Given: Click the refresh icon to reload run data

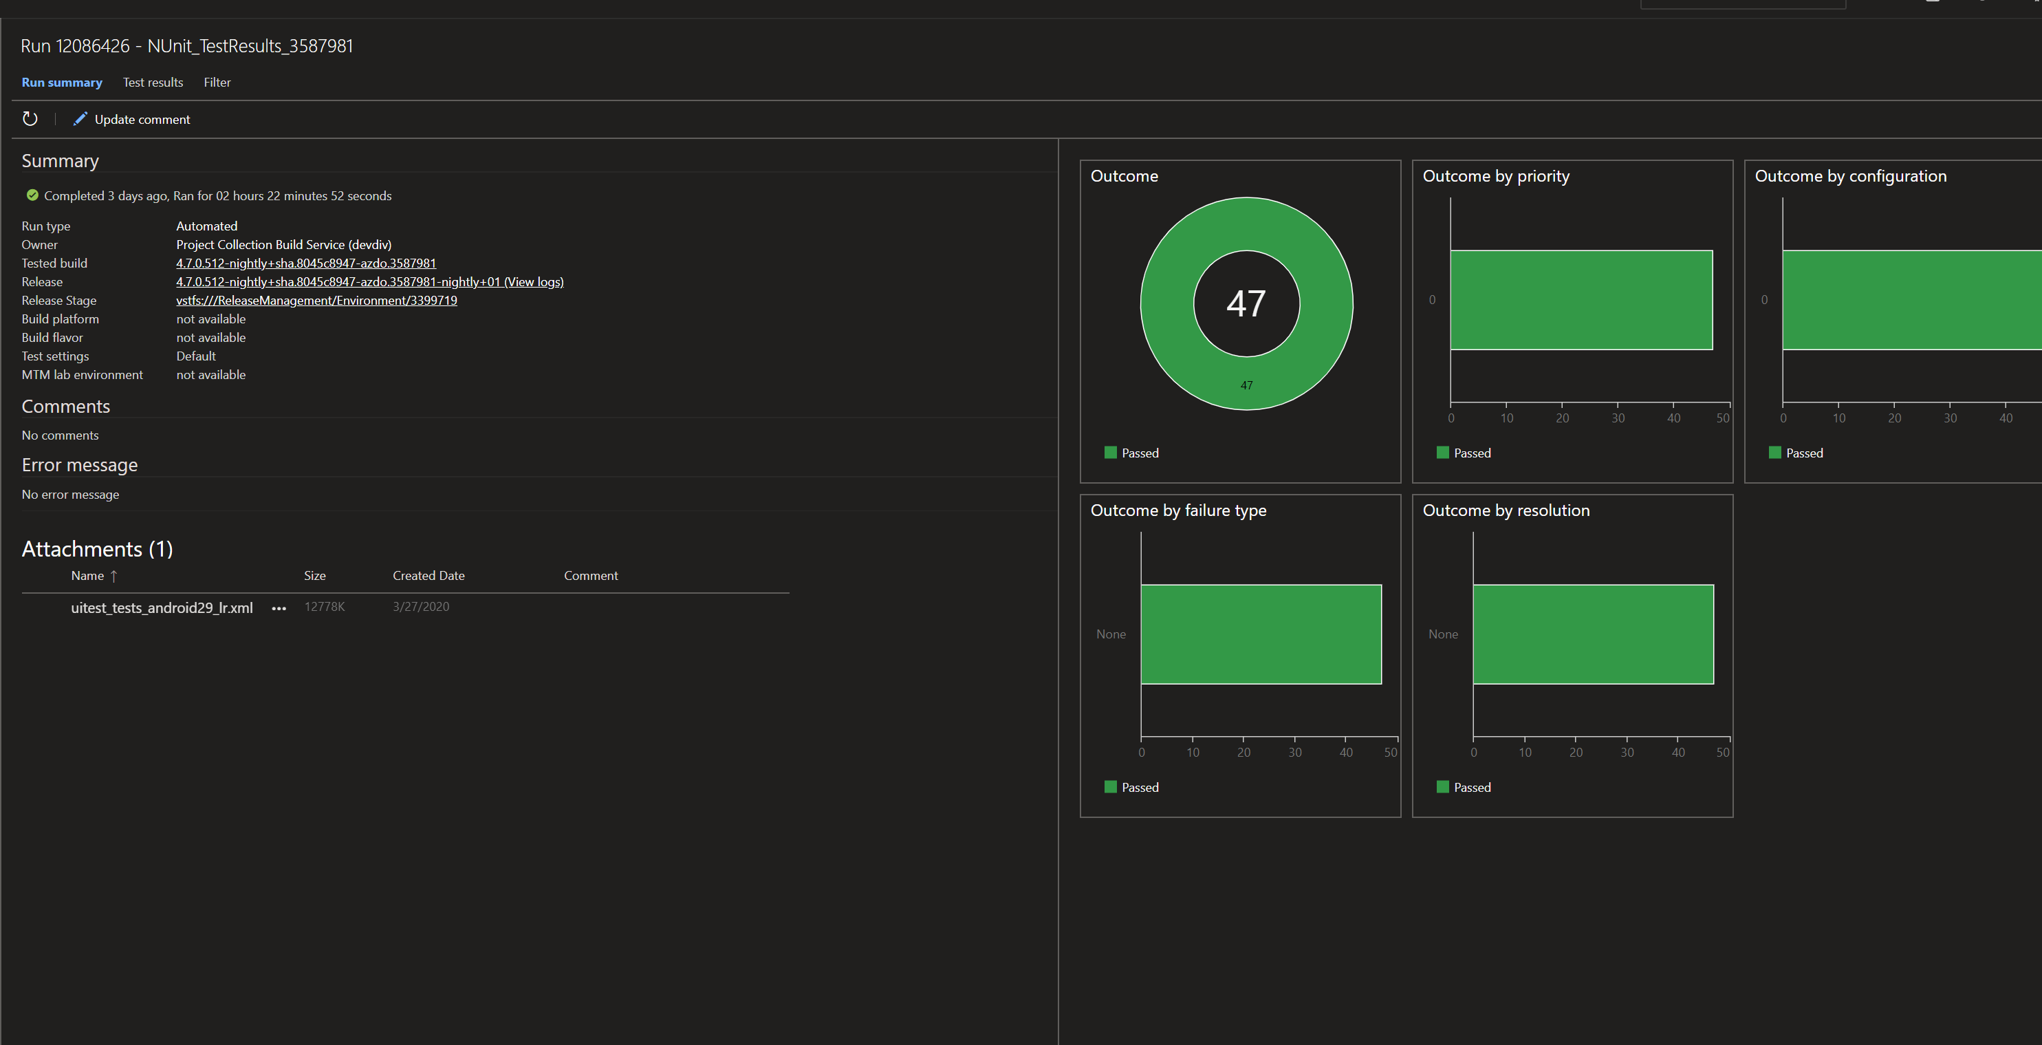Looking at the screenshot, I should (30, 119).
